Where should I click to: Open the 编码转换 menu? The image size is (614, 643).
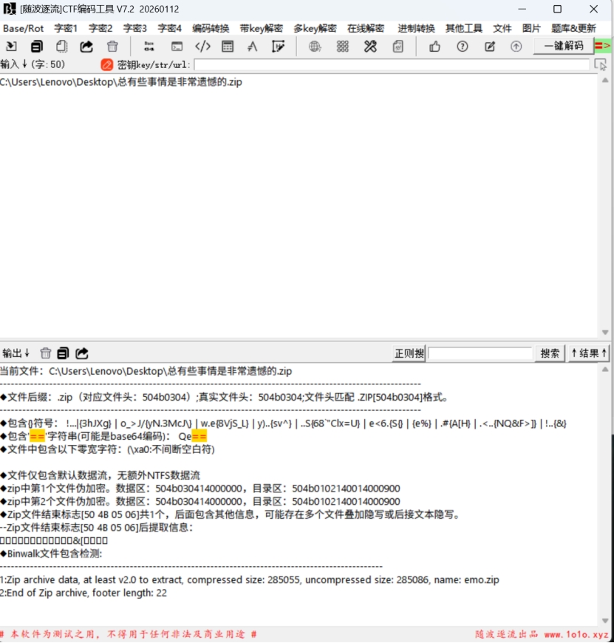pyautogui.click(x=211, y=28)
